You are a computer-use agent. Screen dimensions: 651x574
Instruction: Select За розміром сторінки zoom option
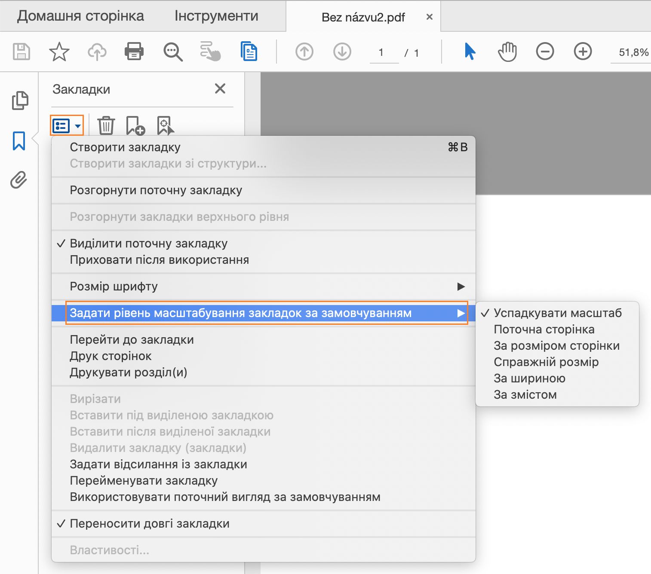click(557, 346)
